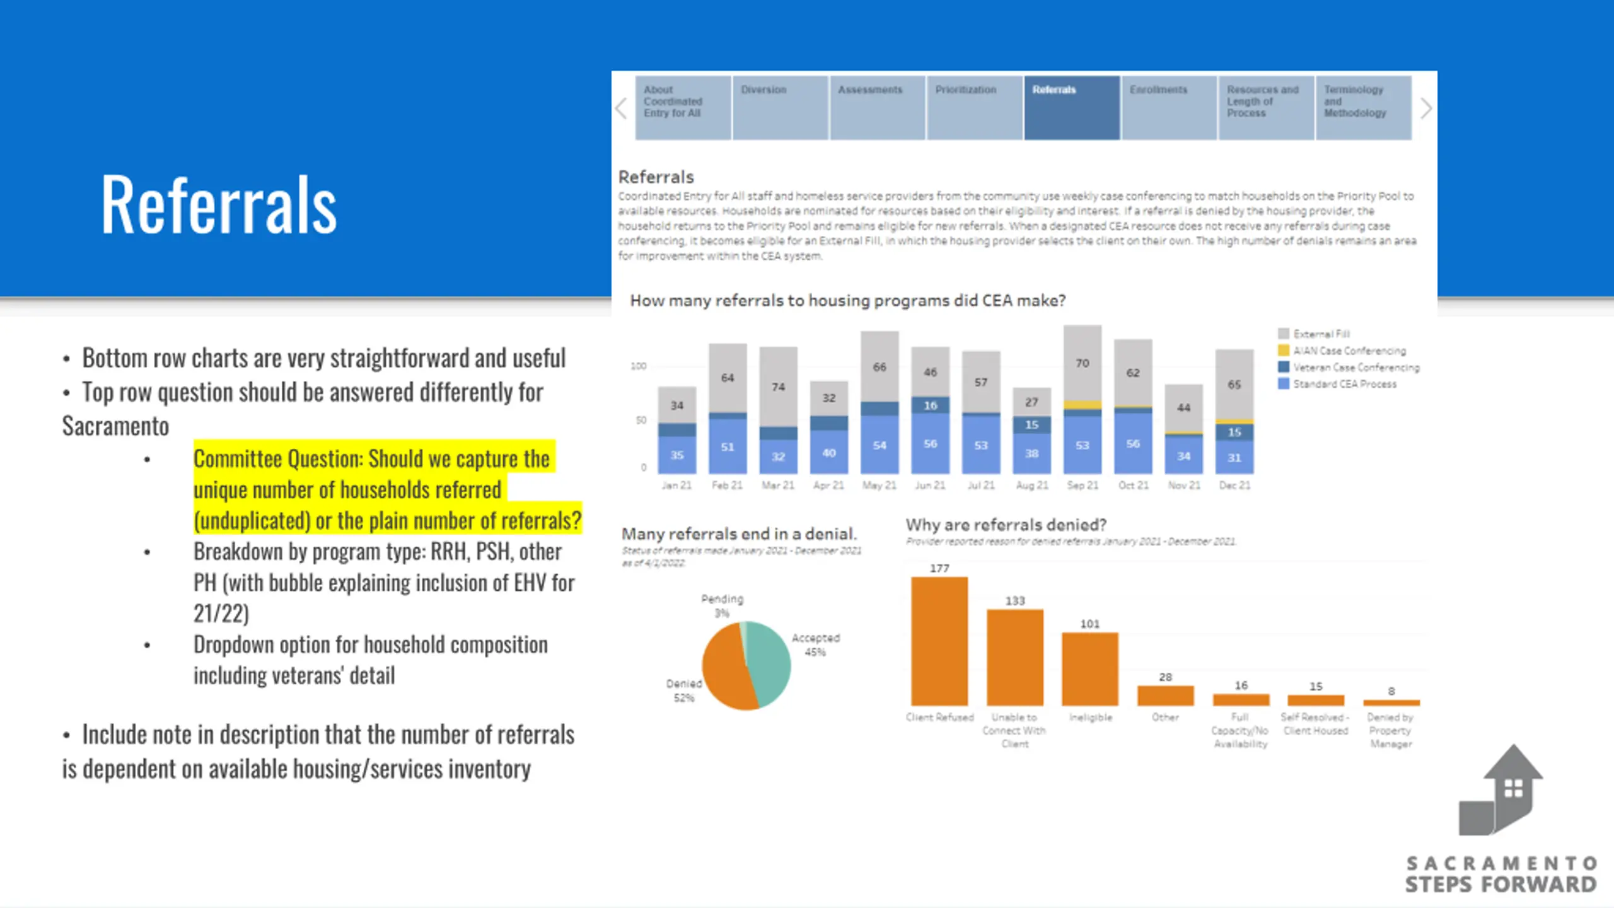This screenshot has height=908, width=1614.
Task: Switch to the Enrollments tab
Action: (1169, 108)
